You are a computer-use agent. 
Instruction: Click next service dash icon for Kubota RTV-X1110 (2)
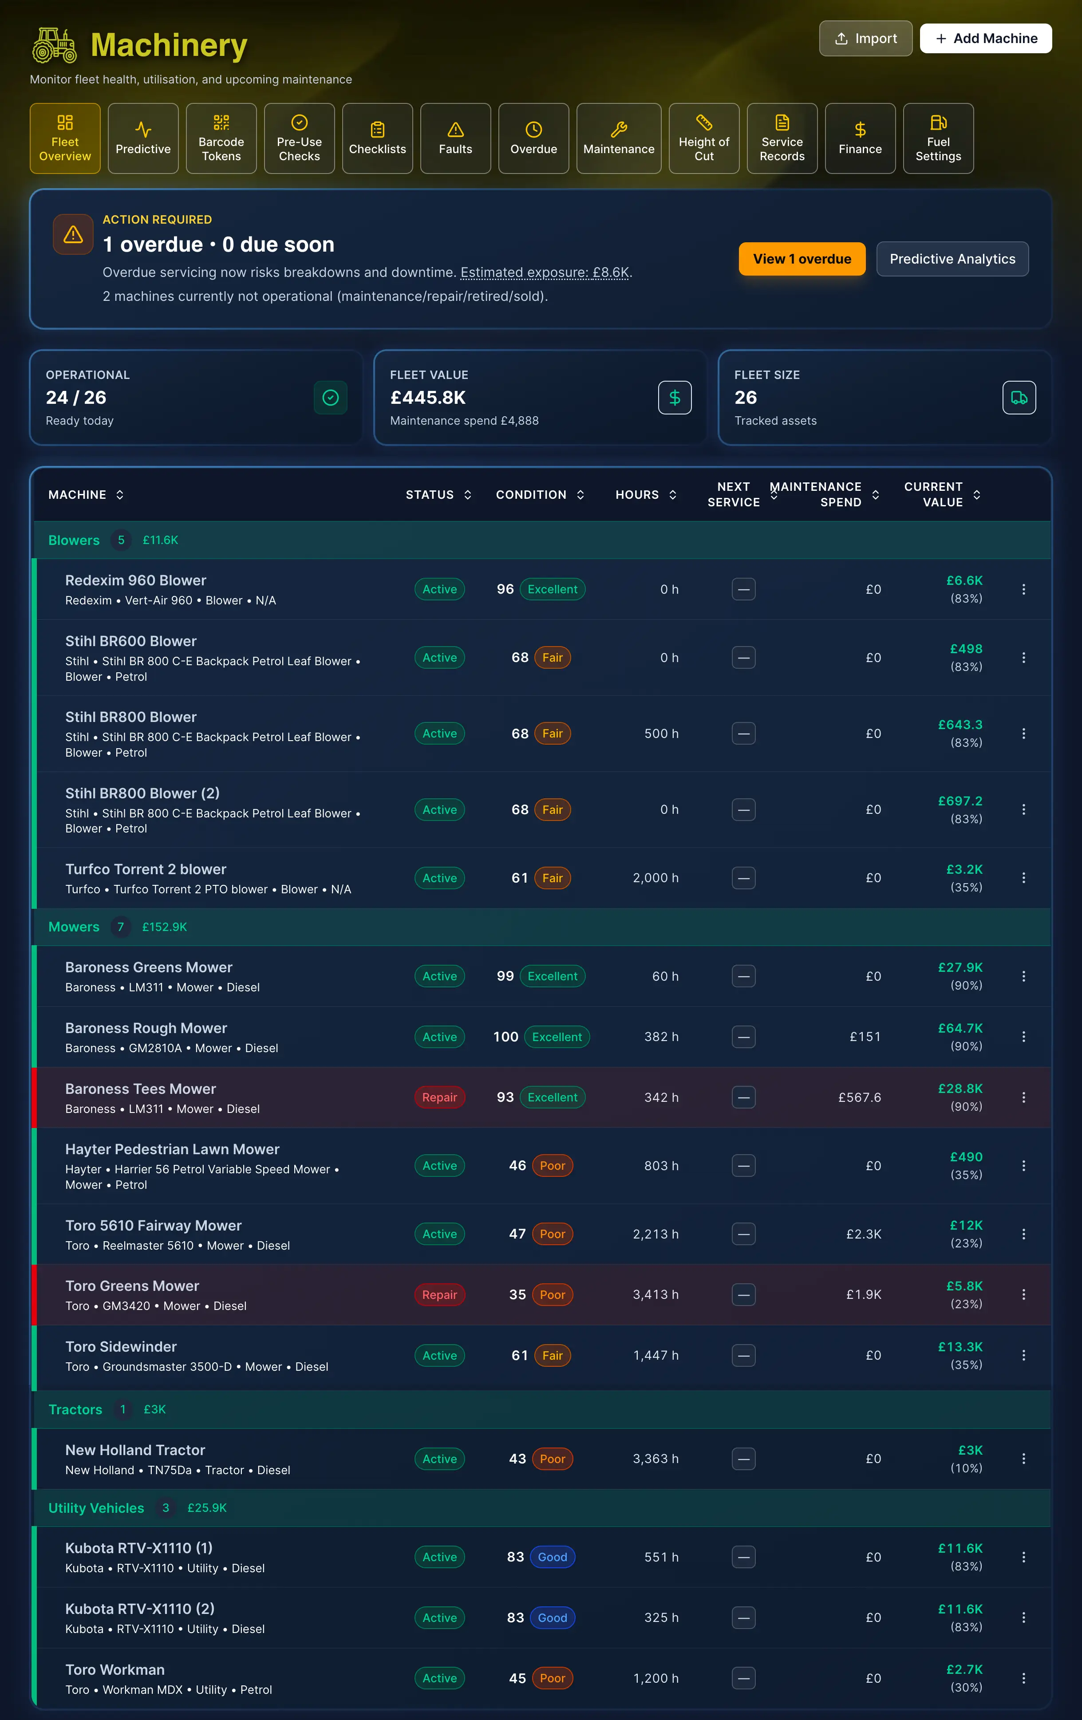(743, 1618)
